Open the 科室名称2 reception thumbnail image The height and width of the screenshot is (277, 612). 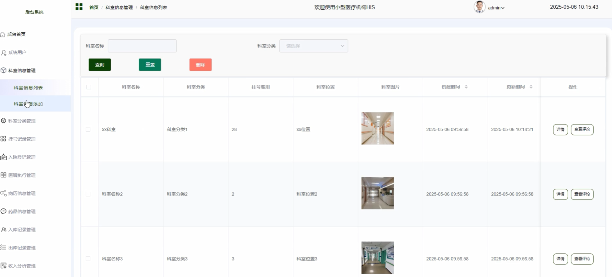(378, 193)
